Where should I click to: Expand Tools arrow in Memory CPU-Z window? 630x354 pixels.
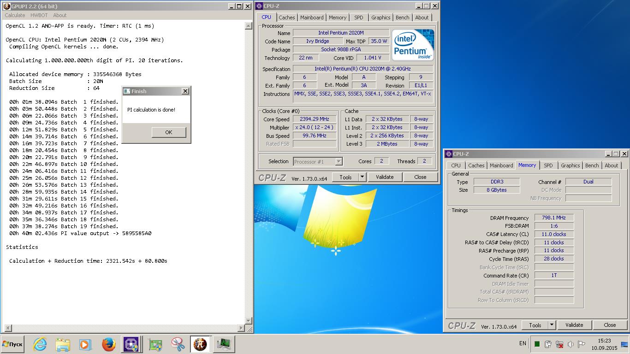pos(552,325)
